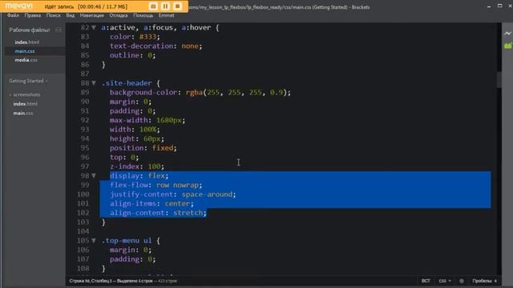The height and width of the screenshot is (288, 513).
Task: Open the Поиск menu
Action: tap(53, 15)
